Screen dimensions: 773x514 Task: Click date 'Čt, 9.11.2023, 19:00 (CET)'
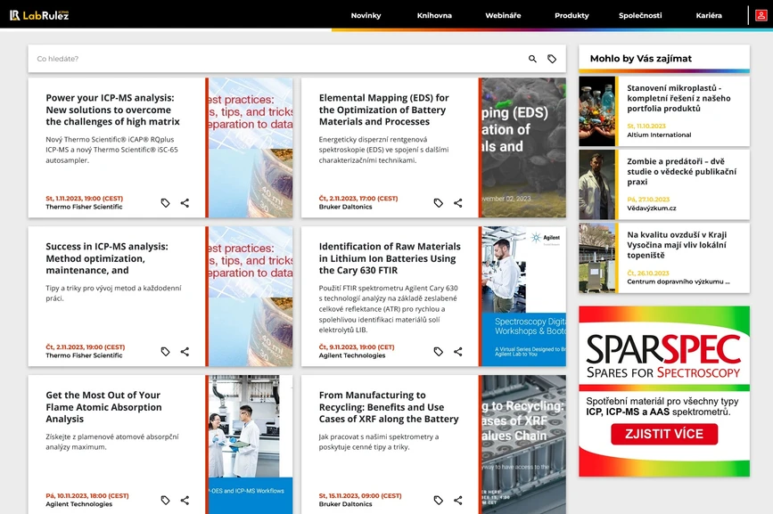pos(357,347)
